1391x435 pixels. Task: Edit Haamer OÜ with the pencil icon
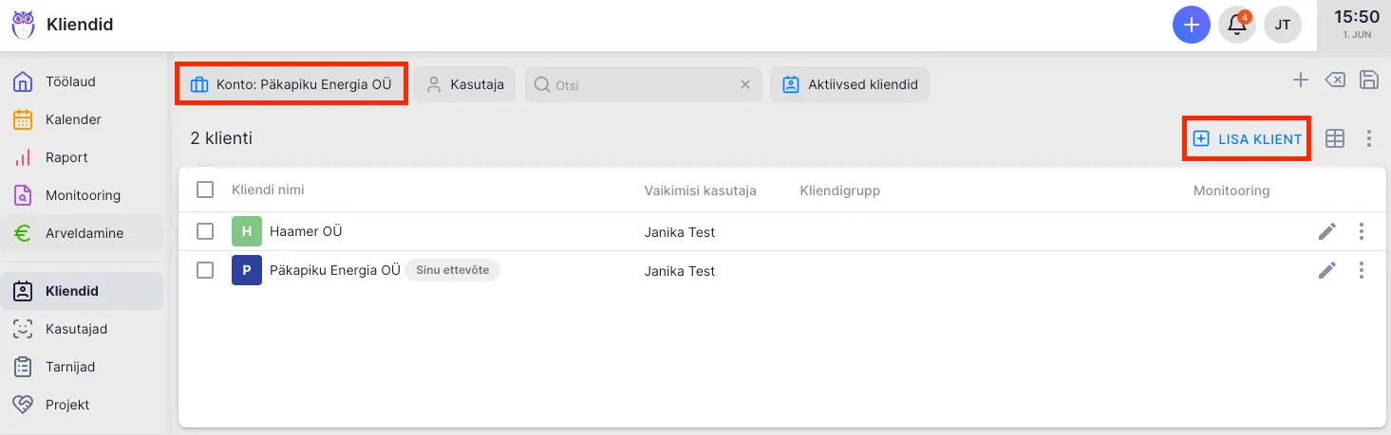pos(1327,231)
